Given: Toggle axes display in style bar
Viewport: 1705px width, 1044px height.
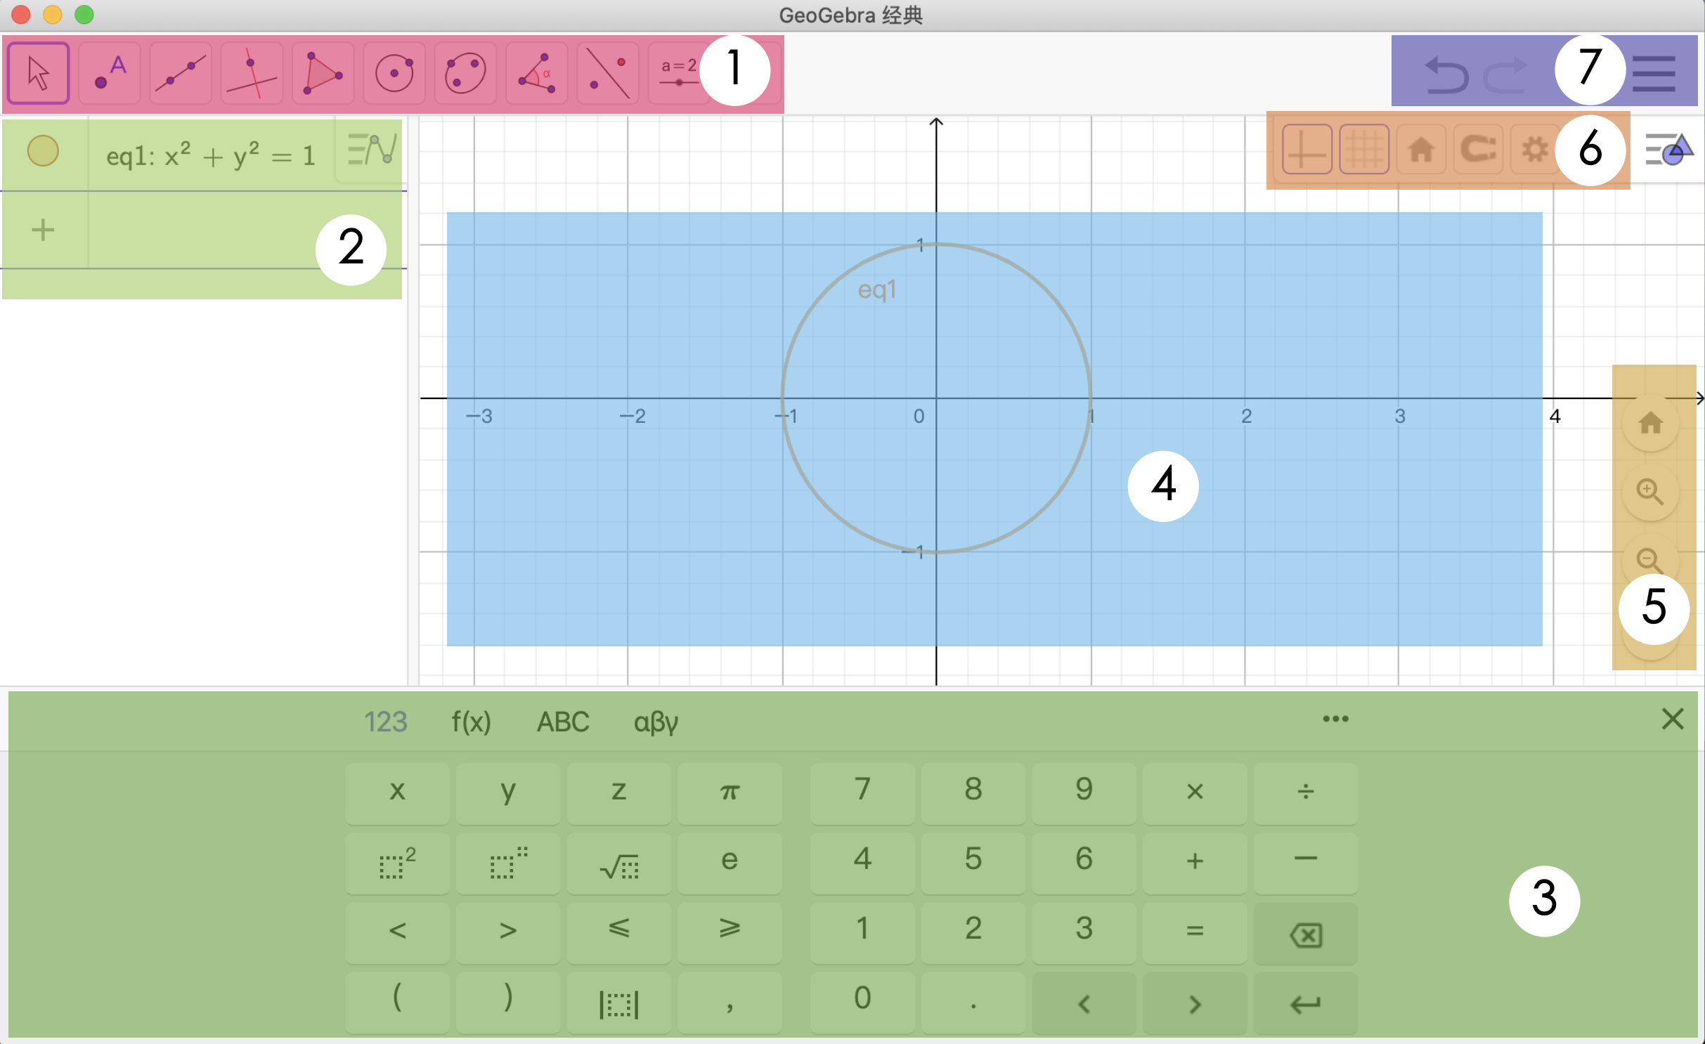Looking at the screenshot, I should coord(1307,149).
